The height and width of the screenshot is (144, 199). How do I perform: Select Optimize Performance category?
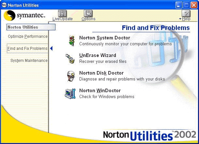tap(28, 36)
